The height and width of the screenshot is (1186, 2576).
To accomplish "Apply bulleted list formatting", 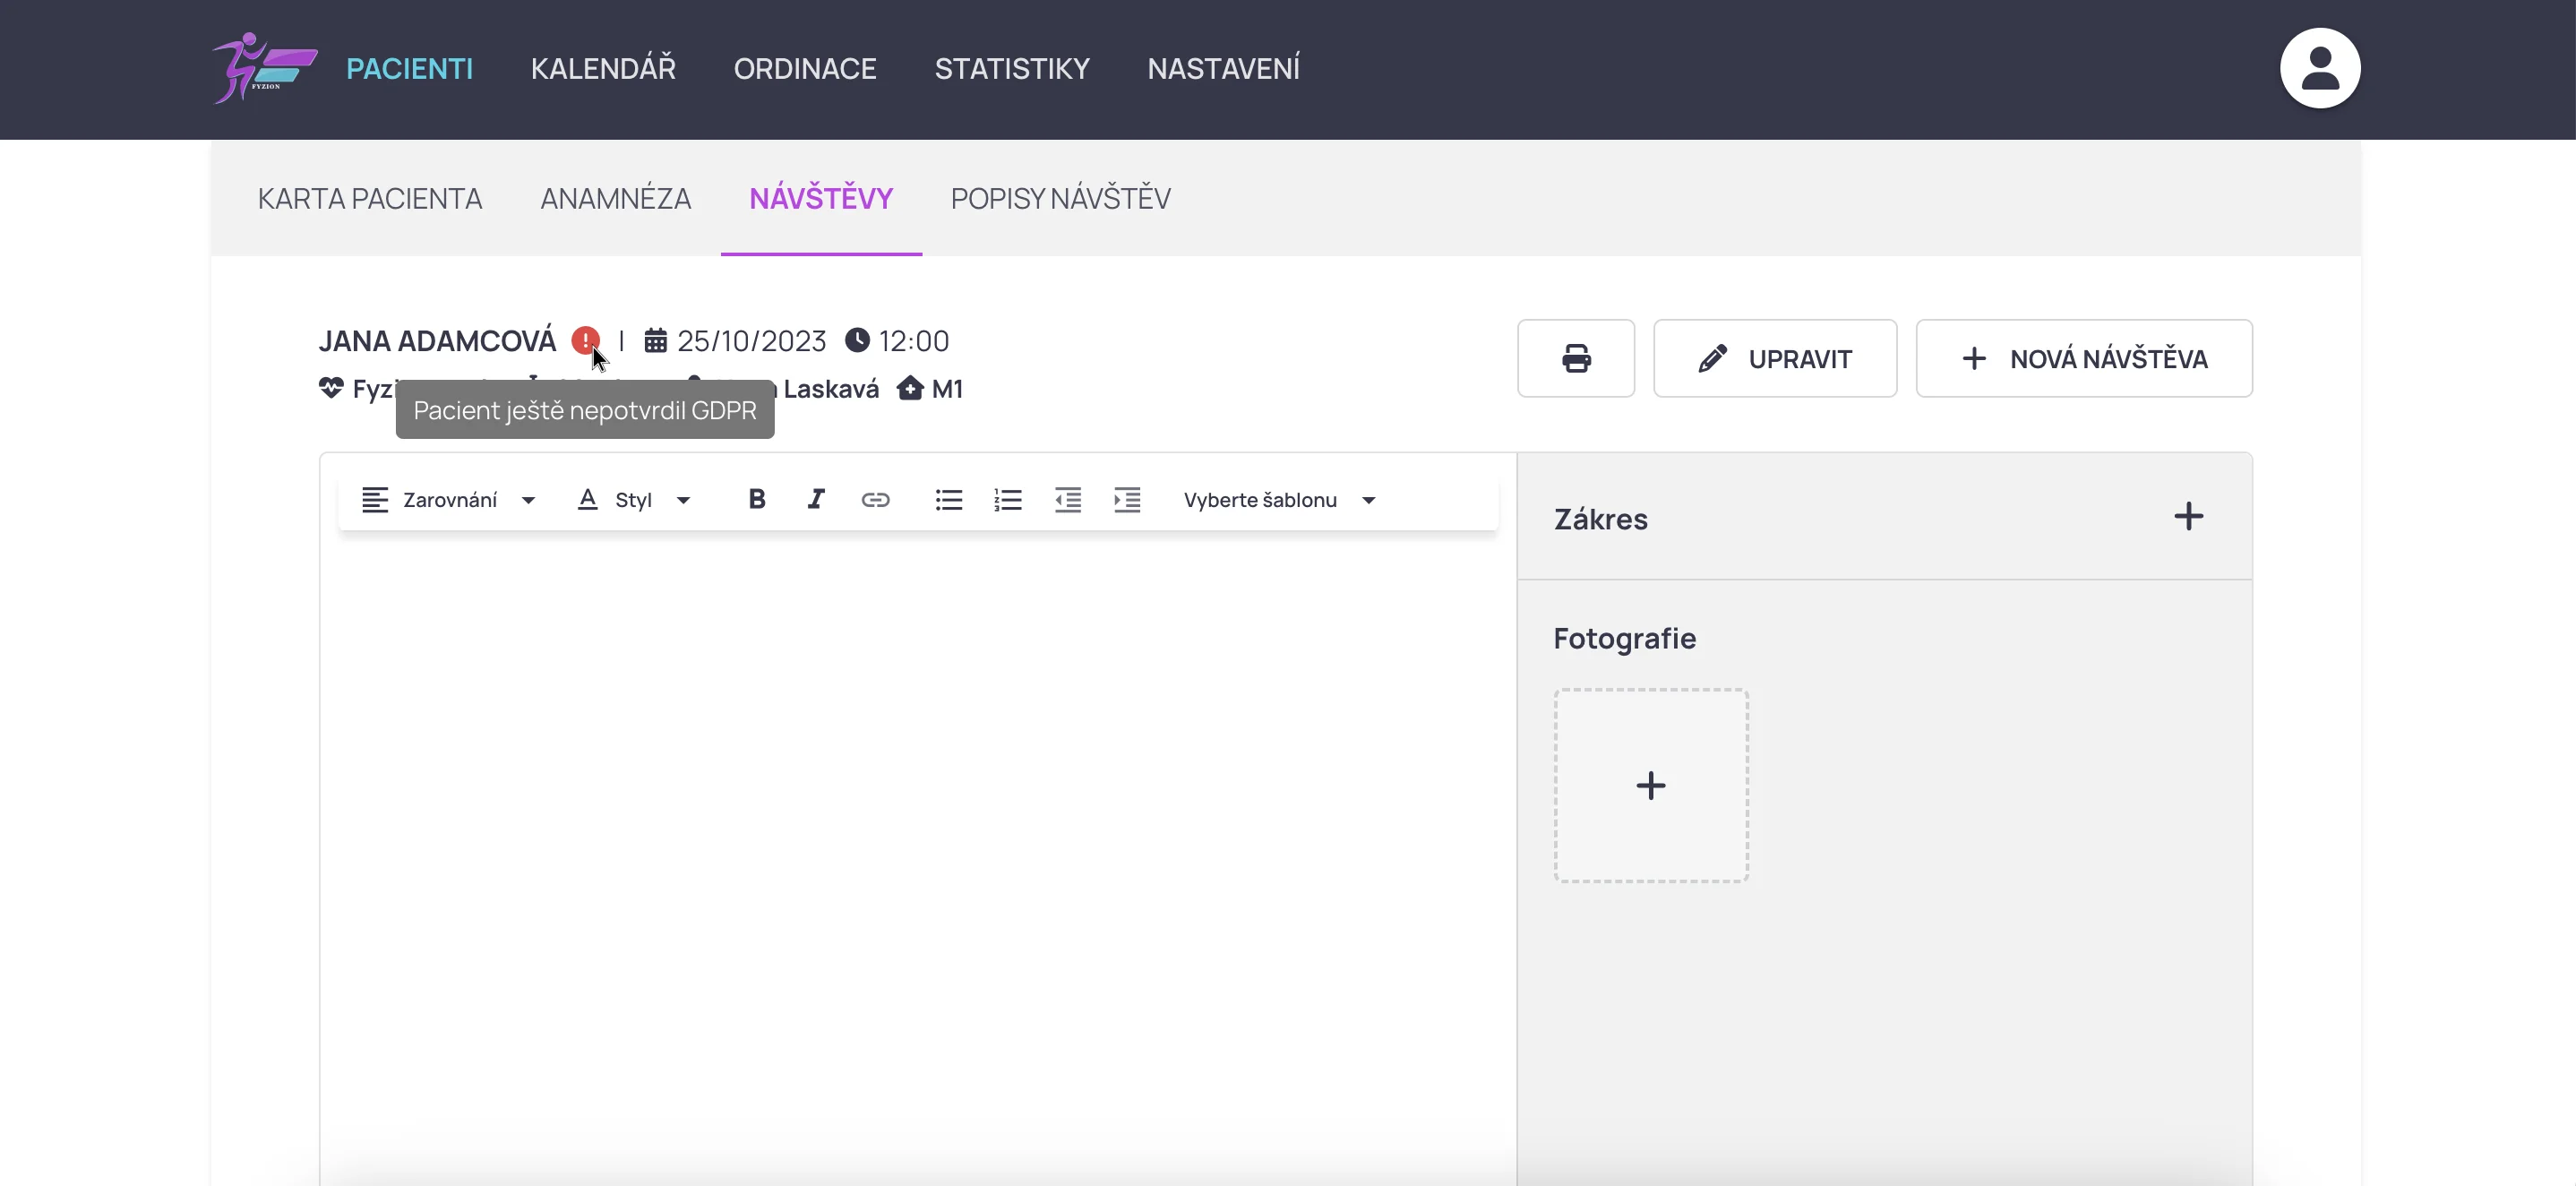I will click(x=948, y=499).
